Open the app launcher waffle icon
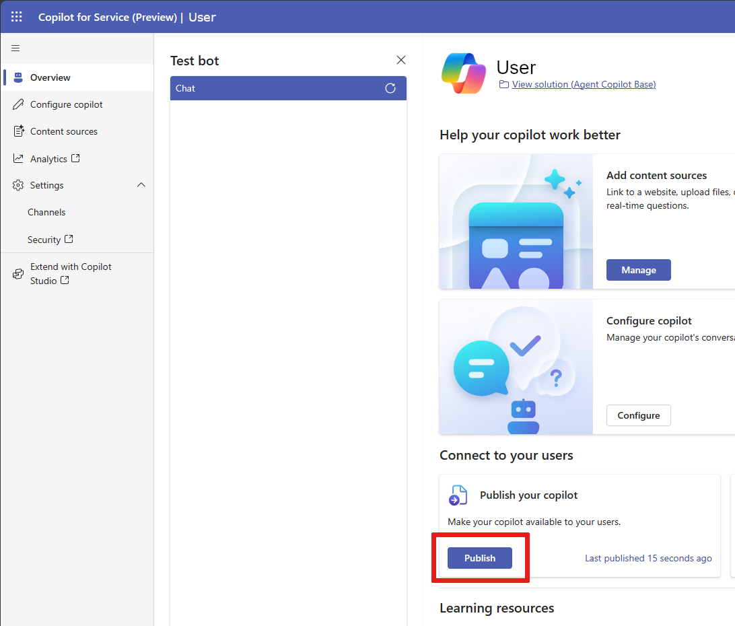735x626 pixels. click(x=16, y=17)
